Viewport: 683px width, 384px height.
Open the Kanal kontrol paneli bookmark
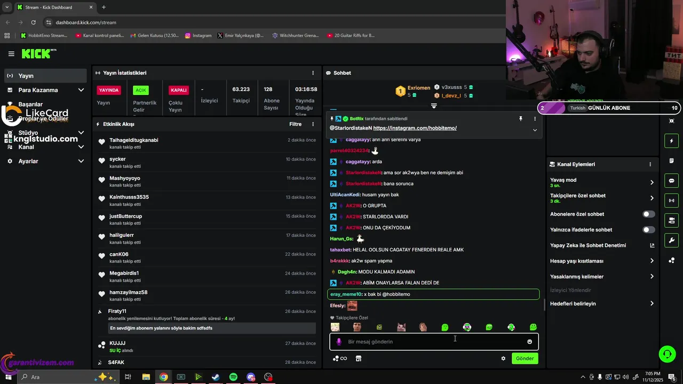(x=100, y=36)
